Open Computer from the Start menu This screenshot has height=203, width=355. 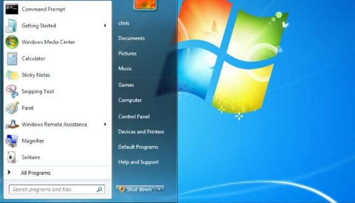[130, 100]
